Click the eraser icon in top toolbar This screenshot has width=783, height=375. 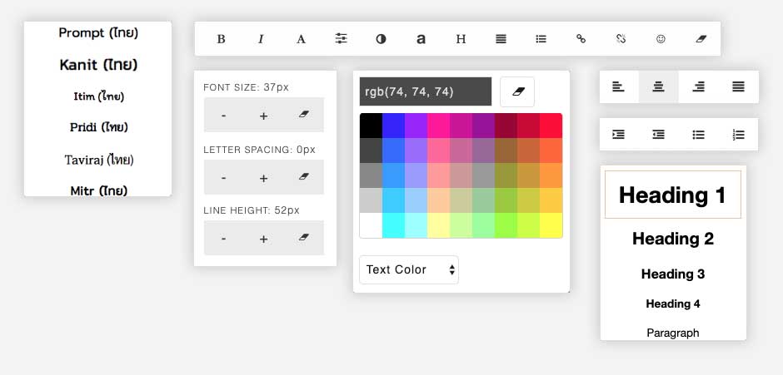[701, 38]
